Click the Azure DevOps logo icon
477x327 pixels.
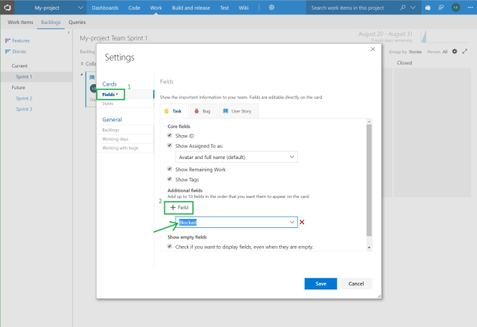click(8, 7)
